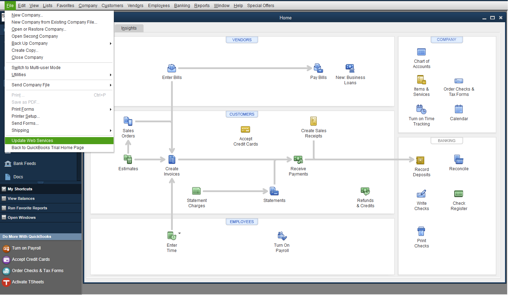This screenshot has height=295, width=529.
Task: Choose Open Second Company menu item
Action: click(59, 36)
